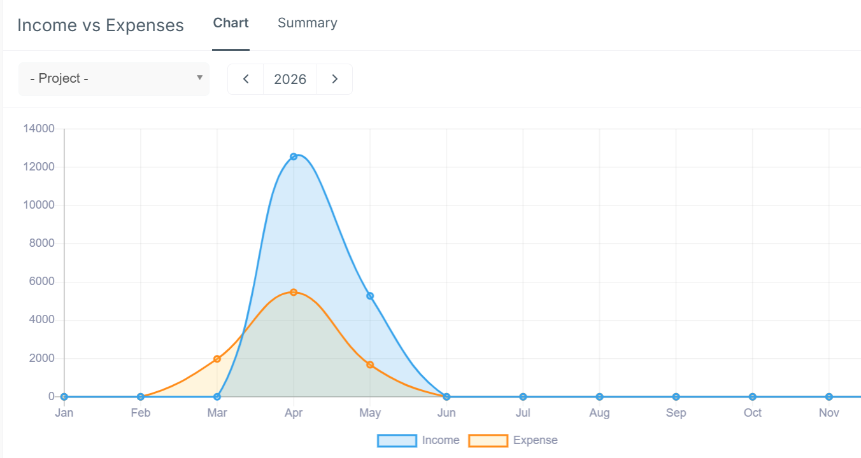Viewport: 861px width, 458px height.
Task: Click the 4000 y-axis value
Action: click(42, 320)
